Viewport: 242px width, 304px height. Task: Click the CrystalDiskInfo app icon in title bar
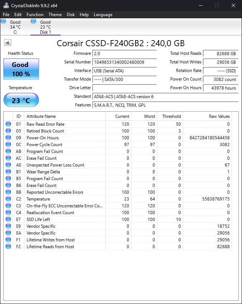pos(6,5)
